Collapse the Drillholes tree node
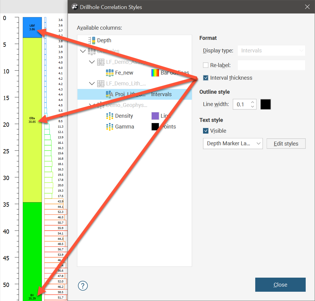The width and height of the screenshot is (315, 301). [x=83, y=51]
